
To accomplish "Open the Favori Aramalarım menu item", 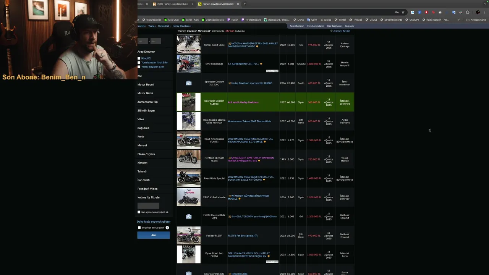I will click(x=316, y=26).
